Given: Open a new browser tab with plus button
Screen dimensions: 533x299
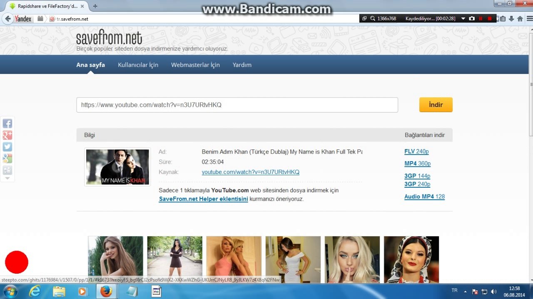Looking at the screenshot, I should tap(95, 6).
